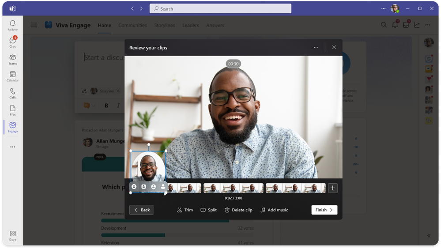Toggle italic in the post editor
This screenshot has height=249, width=441.
click(x=118, y=106)
